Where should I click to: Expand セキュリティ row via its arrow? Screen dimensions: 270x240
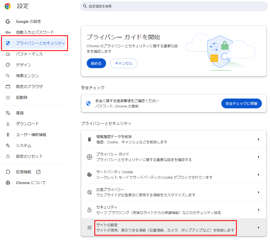(x=259, y=210)
